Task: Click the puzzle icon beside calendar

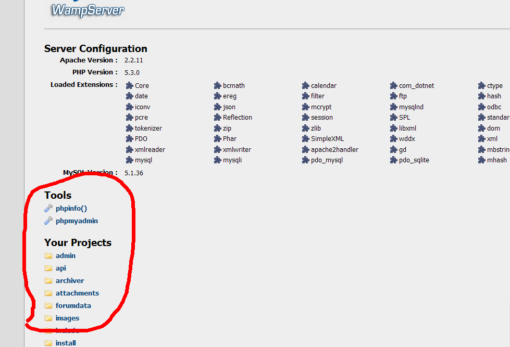Action: (x=305, y=85)
